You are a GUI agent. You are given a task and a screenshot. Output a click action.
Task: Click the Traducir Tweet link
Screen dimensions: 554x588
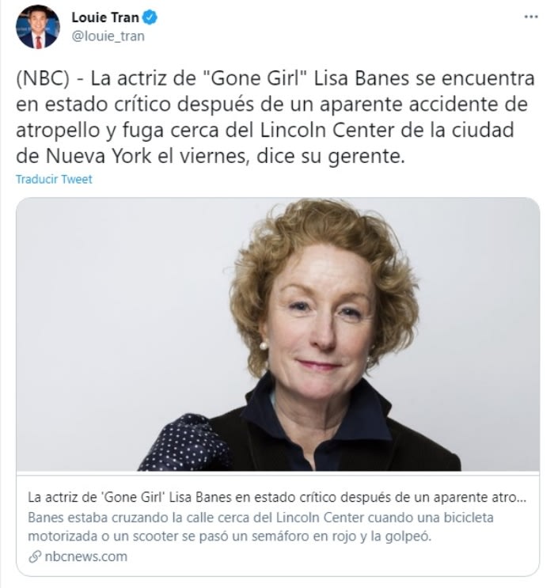coord(54,180)
